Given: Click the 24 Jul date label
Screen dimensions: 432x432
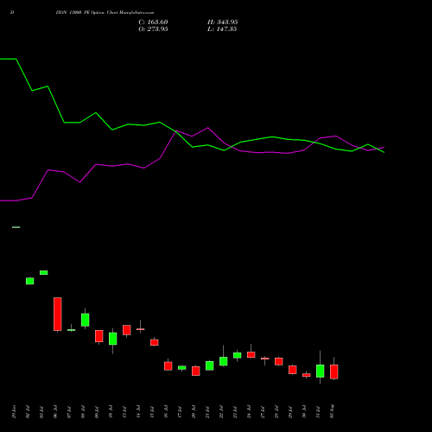Looking at the screenshot, I should 249,411.
